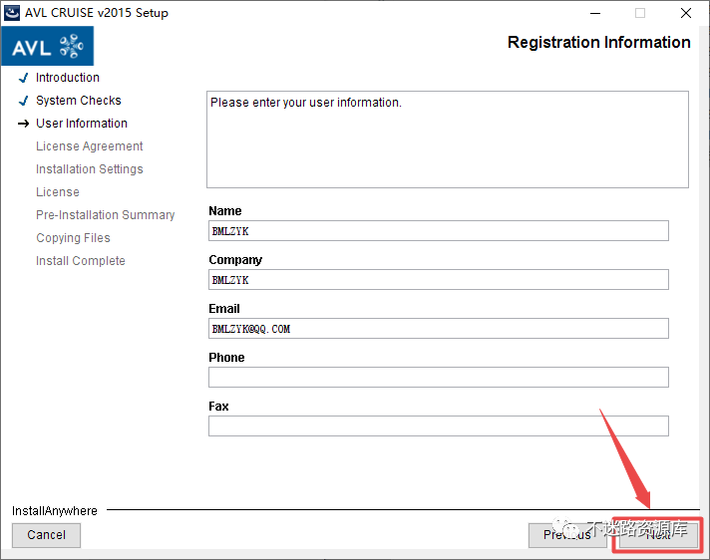Click the empty Fax field
Viewport: 710px width, 560px height.
point(439,426)
